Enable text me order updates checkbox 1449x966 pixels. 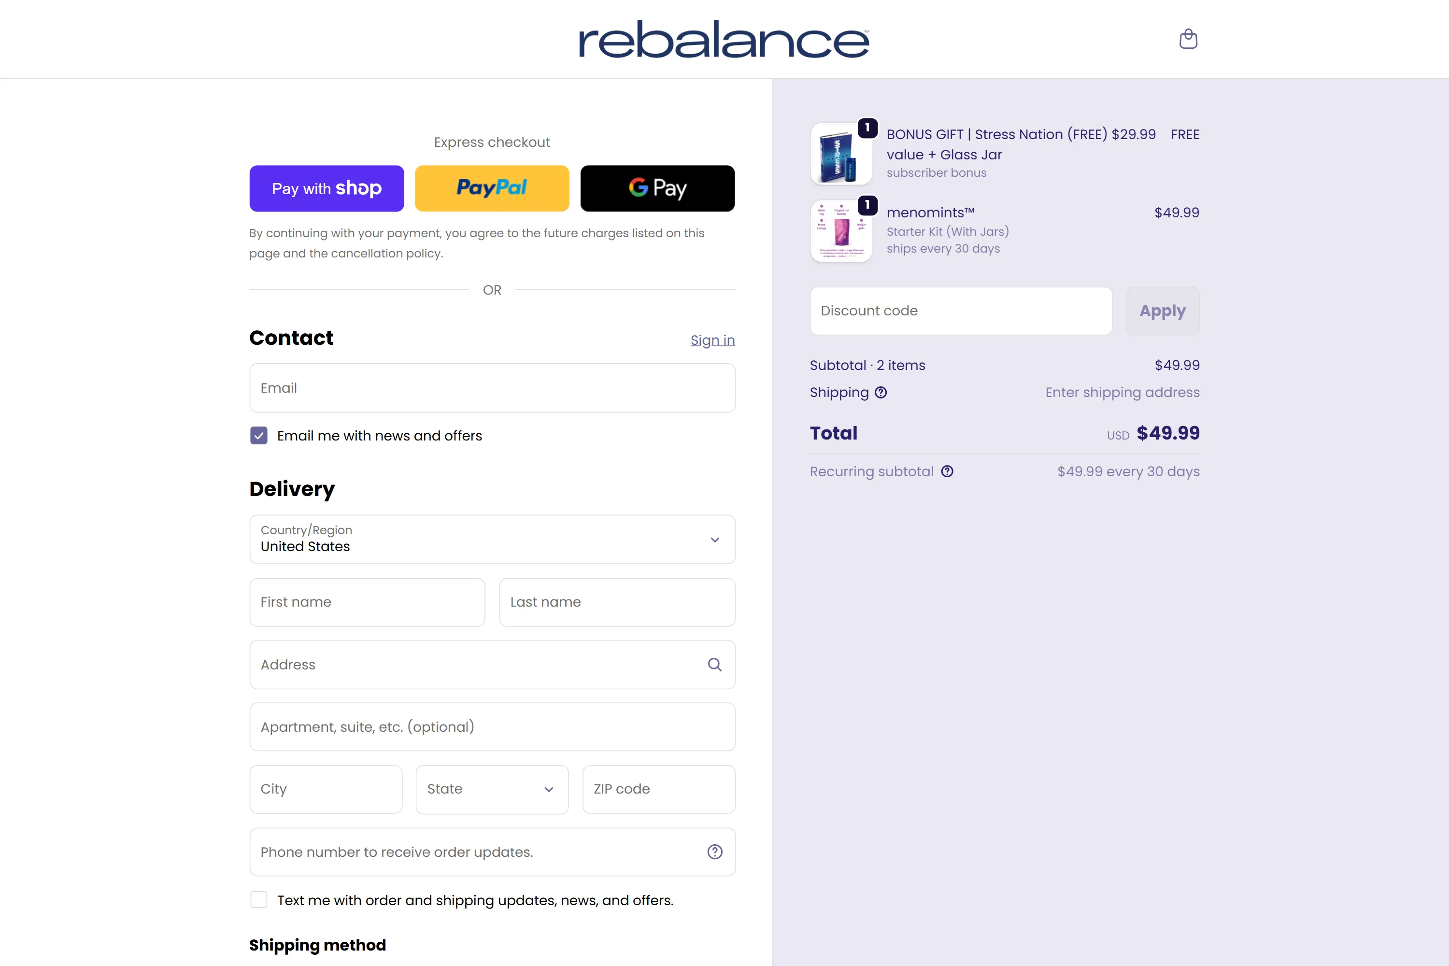click(259, 900)
